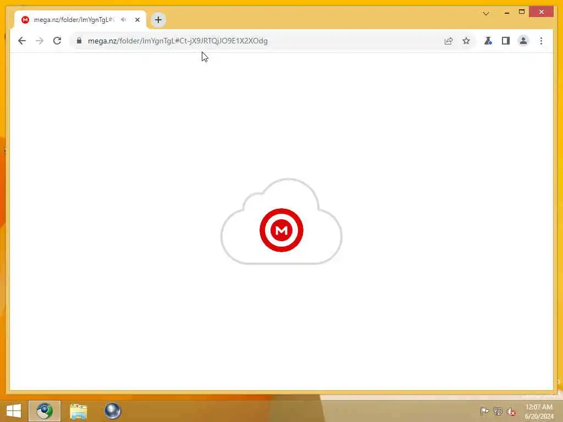Open the profile avatar menu

(x=523, y=41)
